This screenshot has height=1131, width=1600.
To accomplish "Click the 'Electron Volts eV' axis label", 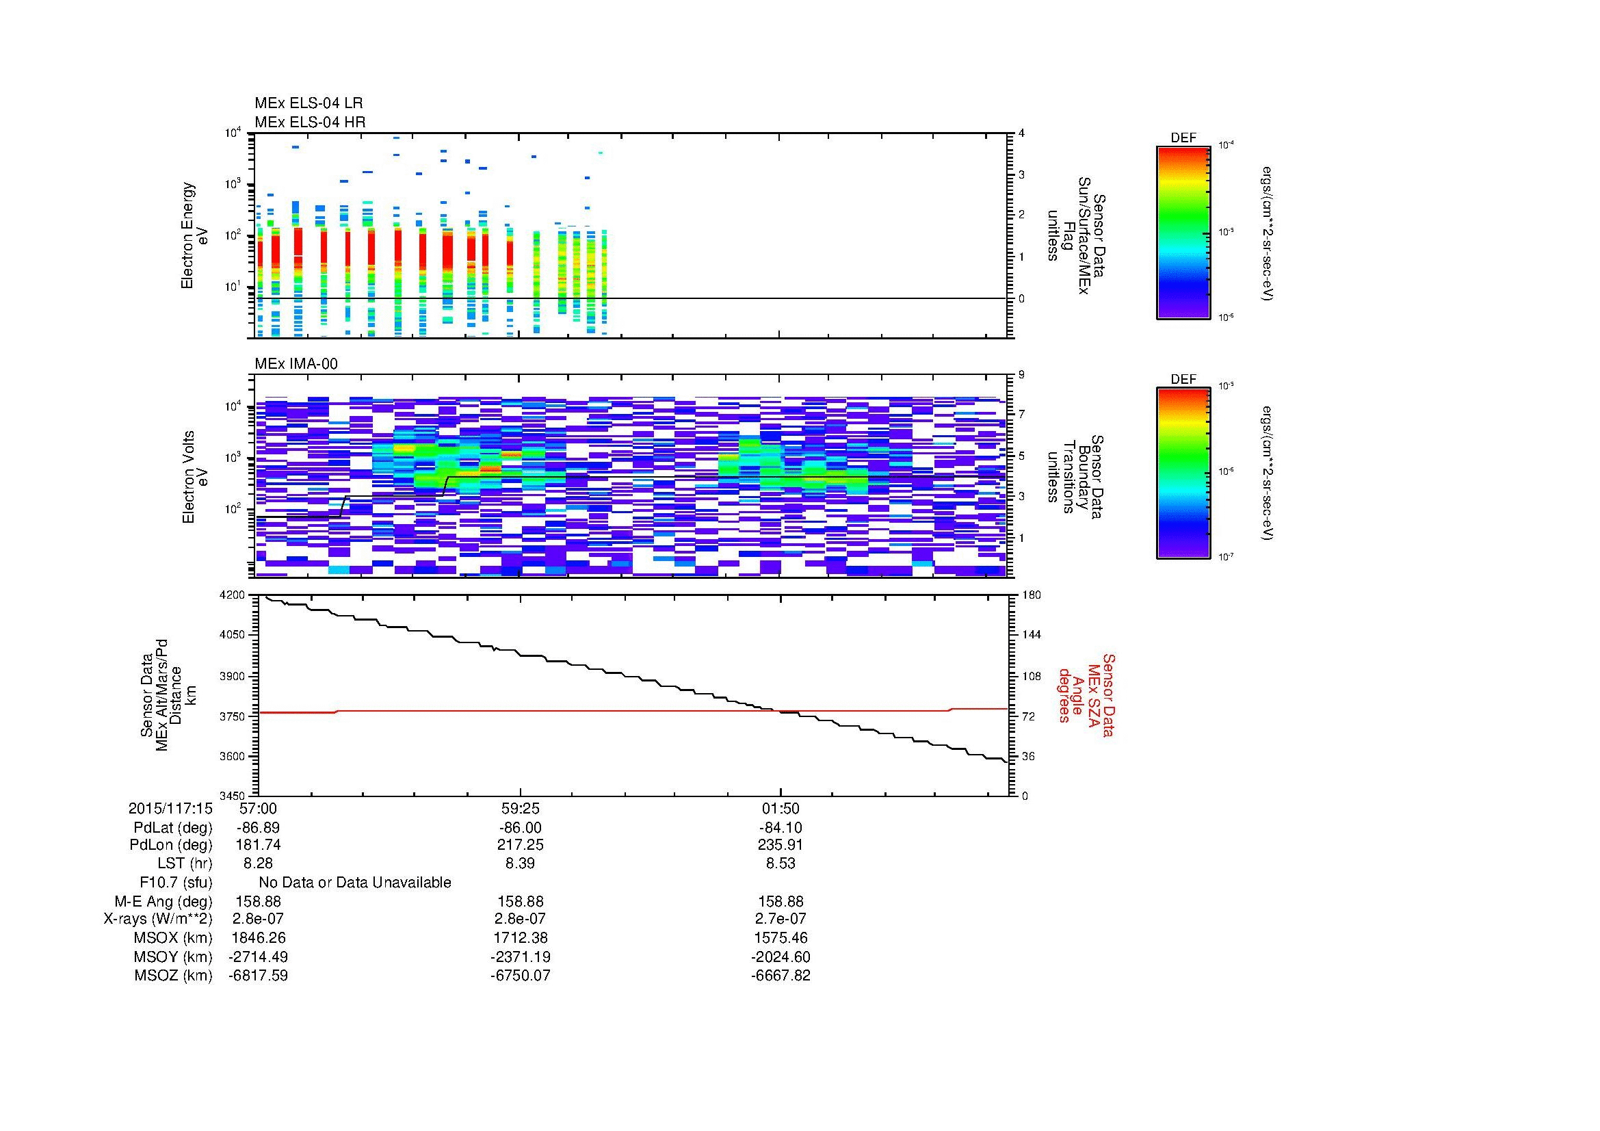I will click(x=195, y=478).
